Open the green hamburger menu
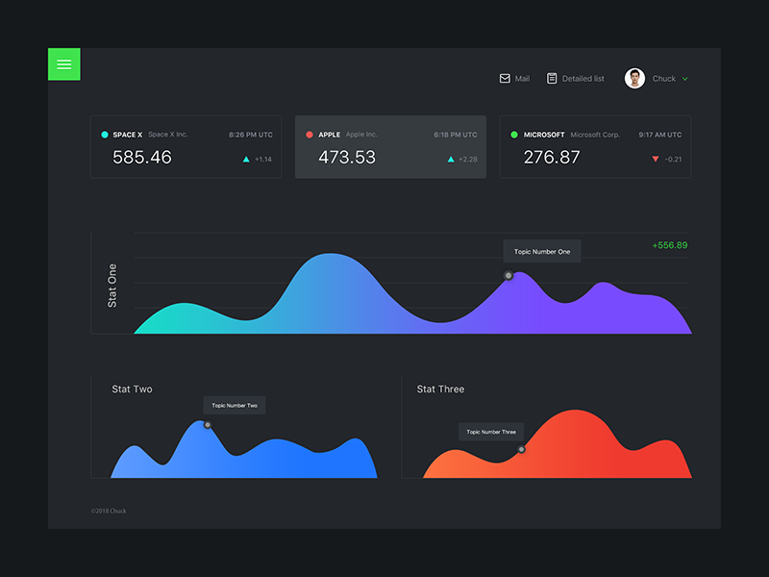 click(x=64, y=64)
